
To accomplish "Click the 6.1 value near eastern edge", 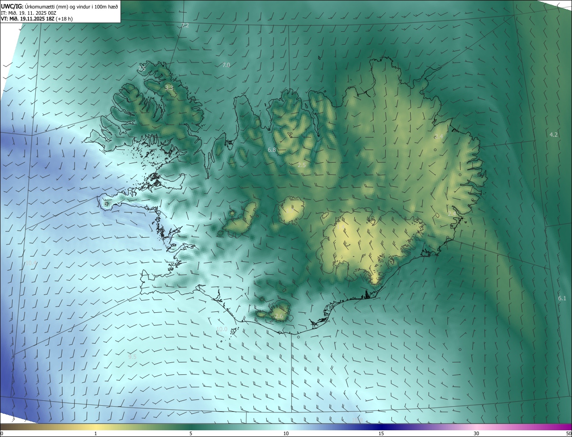I will 562,298.
